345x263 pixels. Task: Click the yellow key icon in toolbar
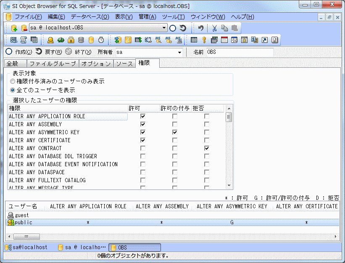204,40
